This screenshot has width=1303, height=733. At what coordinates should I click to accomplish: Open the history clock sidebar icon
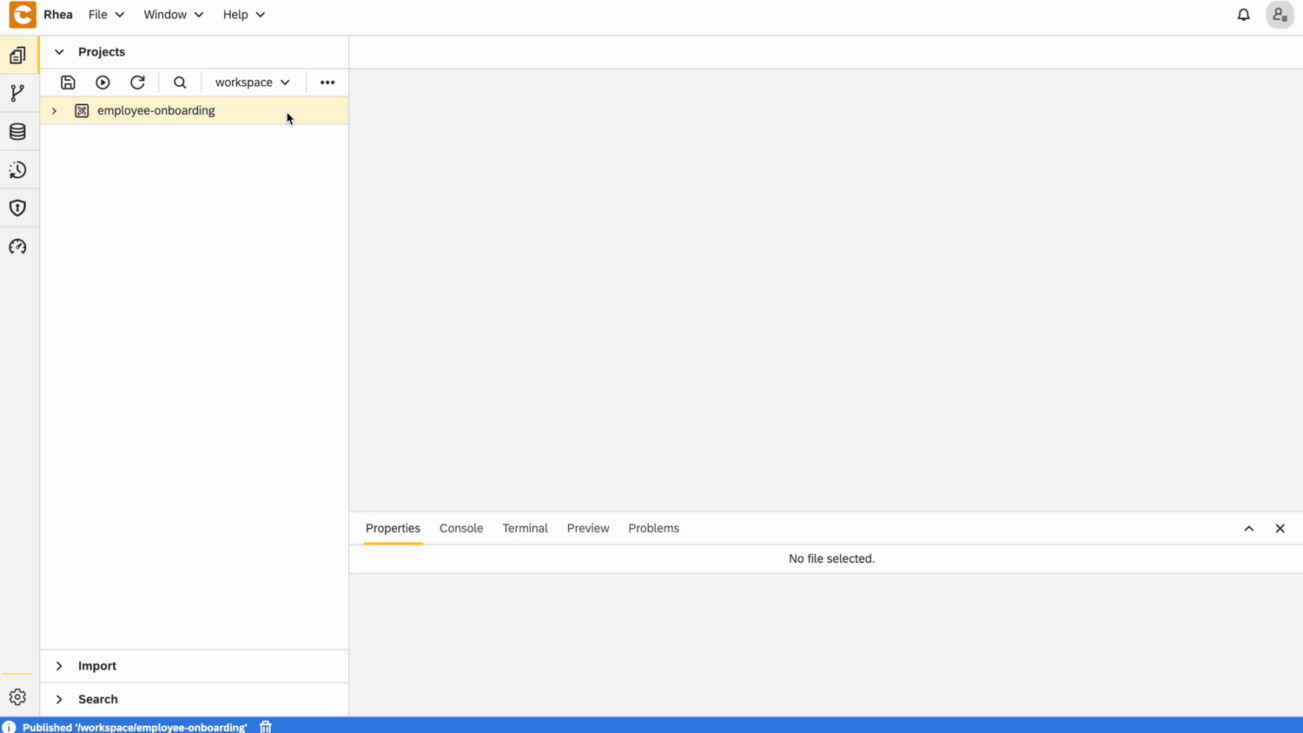click(x=17, y=170)
